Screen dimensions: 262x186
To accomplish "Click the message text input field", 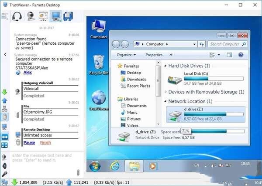I will tap(43, 164).
